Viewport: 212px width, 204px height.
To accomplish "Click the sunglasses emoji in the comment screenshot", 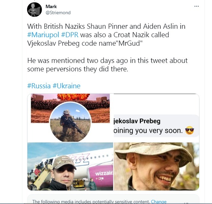I will click(x=189, y=130).
